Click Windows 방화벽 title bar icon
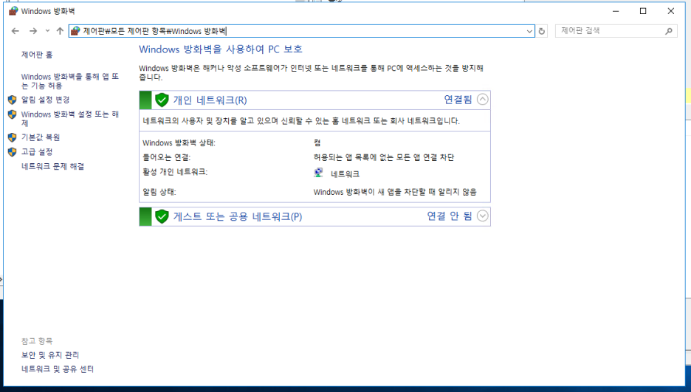The height and width of the screenshot is (392, 691). click(13, 11)
